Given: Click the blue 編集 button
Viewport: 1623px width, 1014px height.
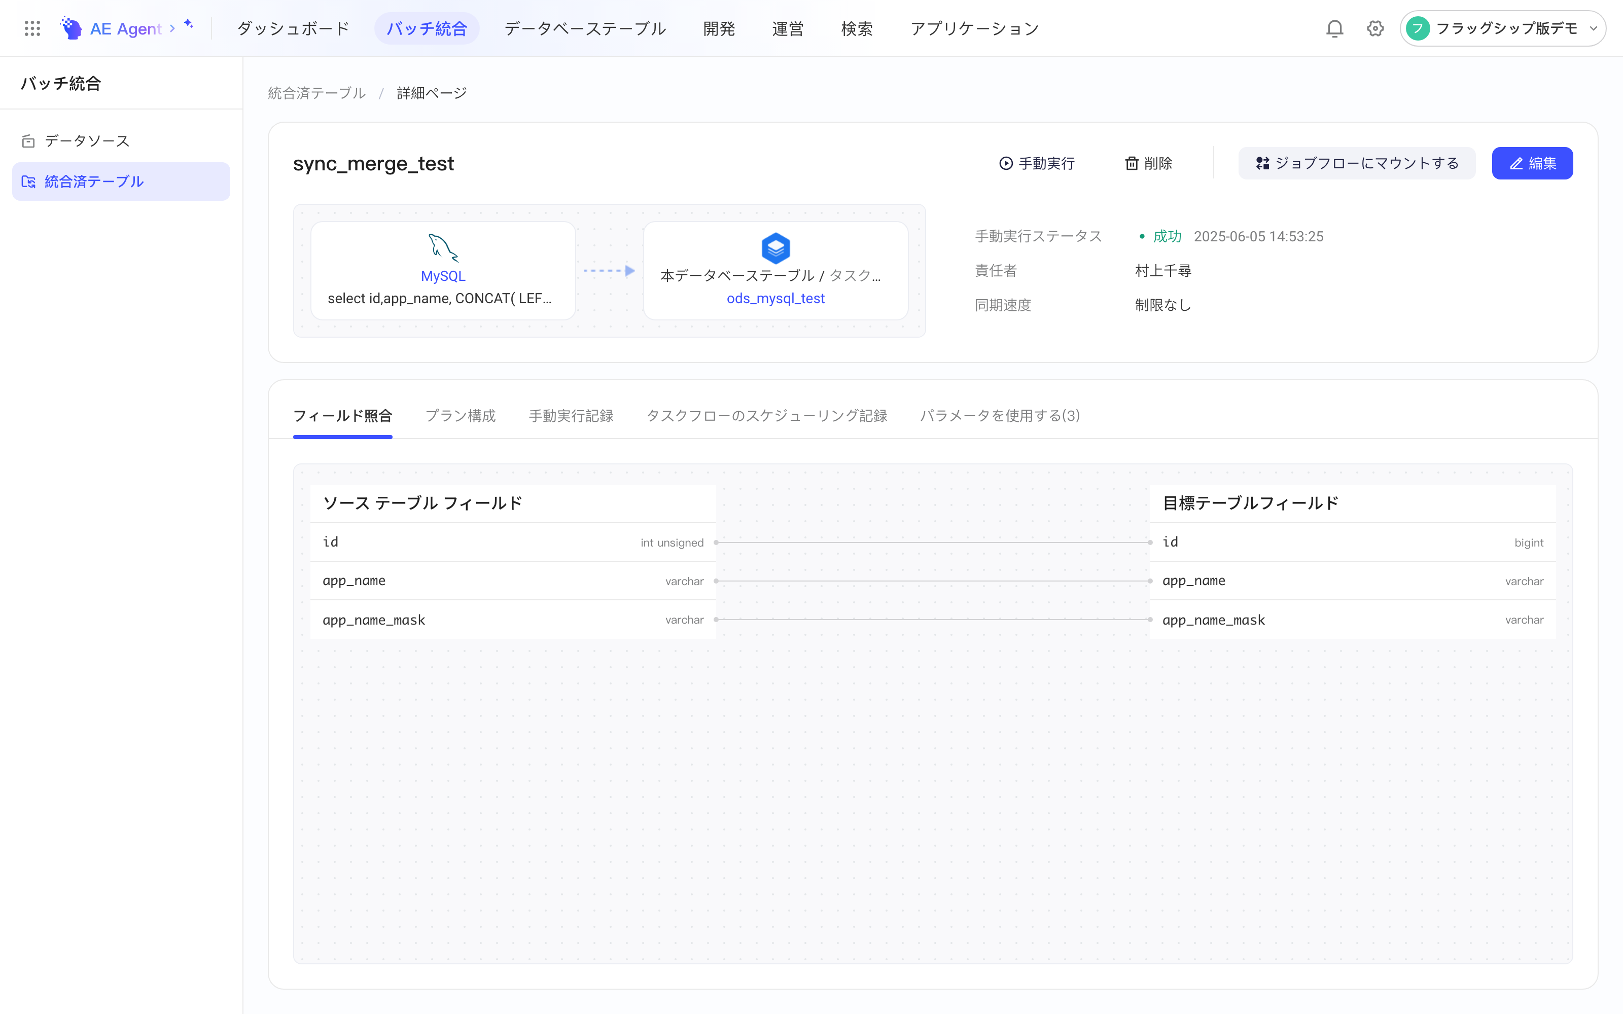Looking at the screenshot, I should 1532,164.
